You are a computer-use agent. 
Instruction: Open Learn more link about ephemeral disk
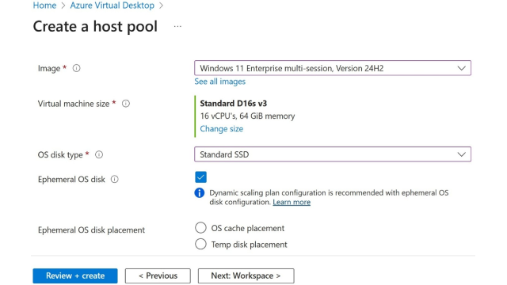[x=292, y=203]
